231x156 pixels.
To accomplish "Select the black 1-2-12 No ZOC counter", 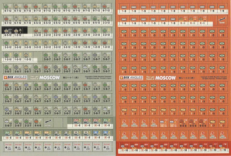I will 18,32.
